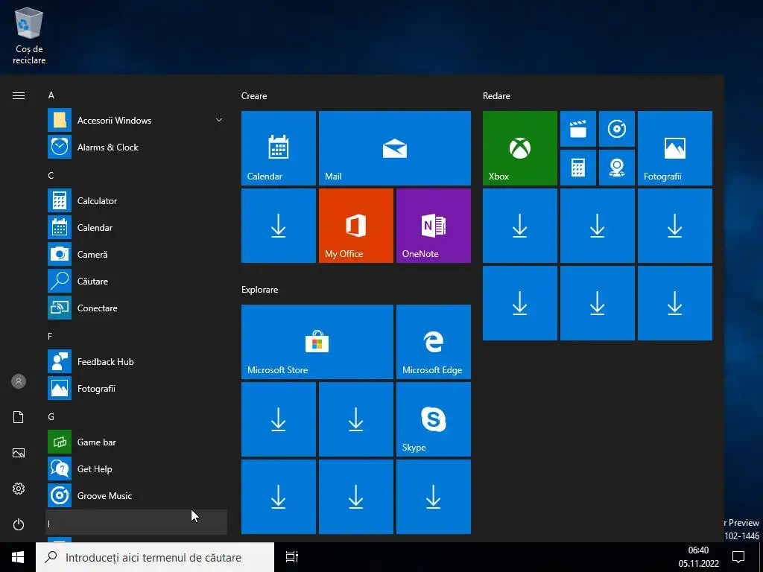Launch Calculator from the app list

click(136, 200)
